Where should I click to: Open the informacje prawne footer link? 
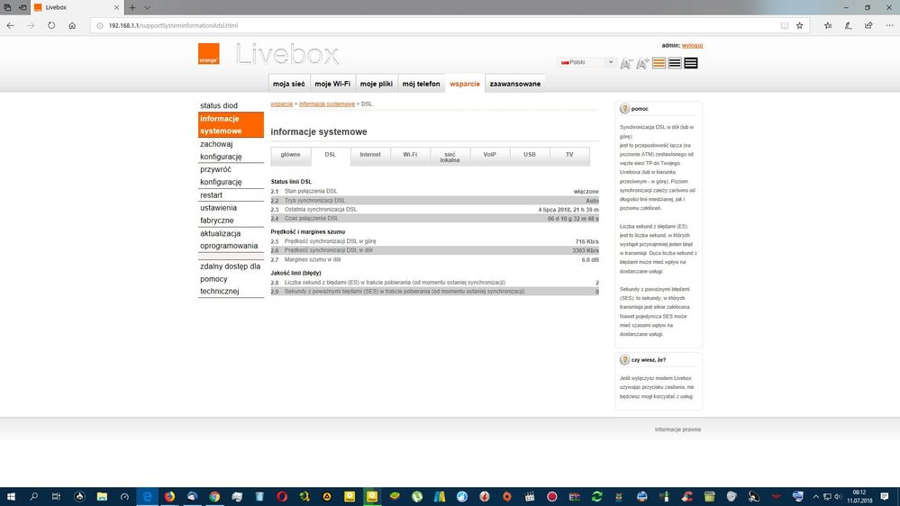677,429
